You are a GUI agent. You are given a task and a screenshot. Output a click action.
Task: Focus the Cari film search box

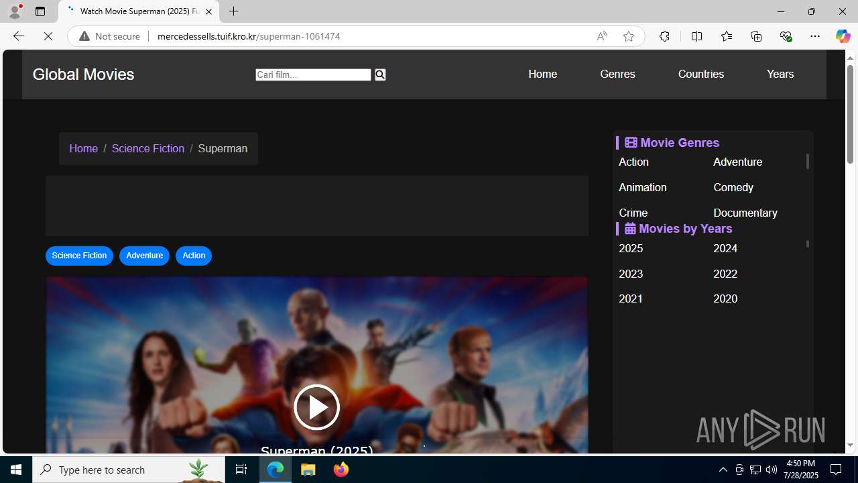pos(313,74)
